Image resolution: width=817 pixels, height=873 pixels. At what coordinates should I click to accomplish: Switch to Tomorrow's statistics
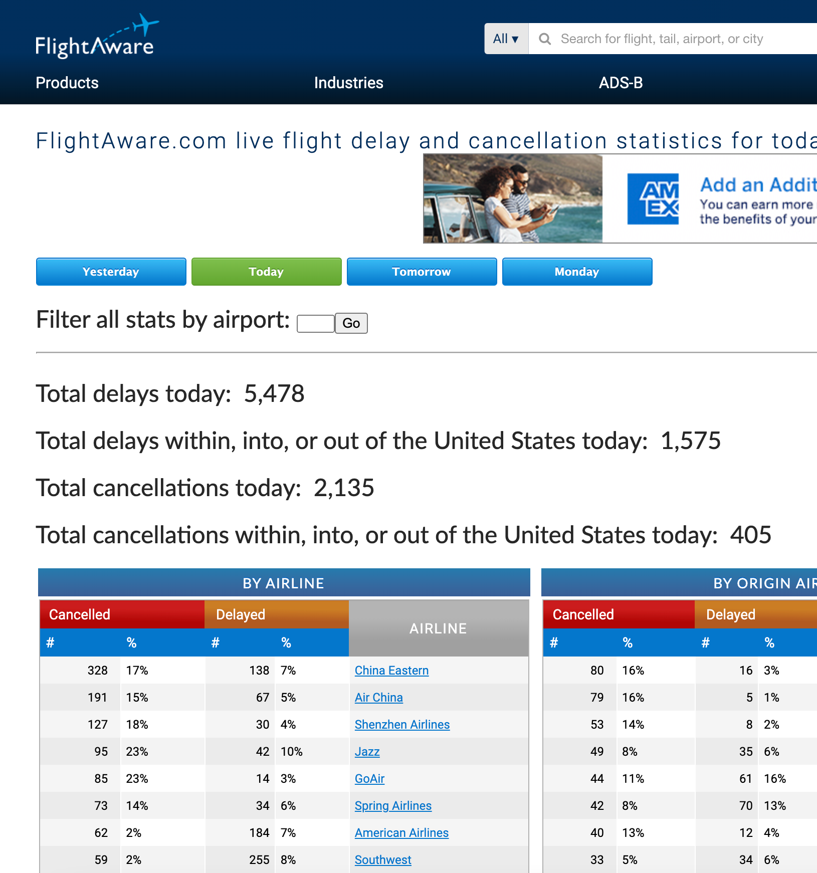coord(422,272)
